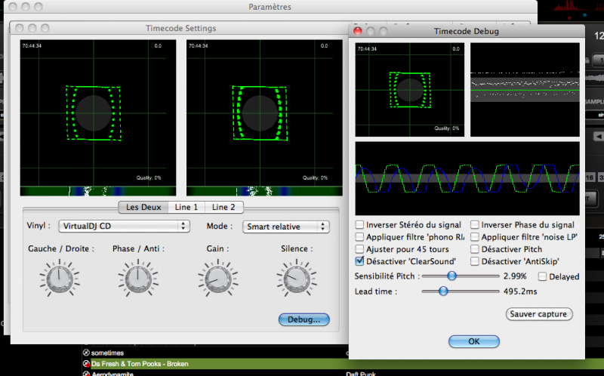Screen dimensions: 604x376
Task: Click the left deck signal level strip
Action: point(98,191)
